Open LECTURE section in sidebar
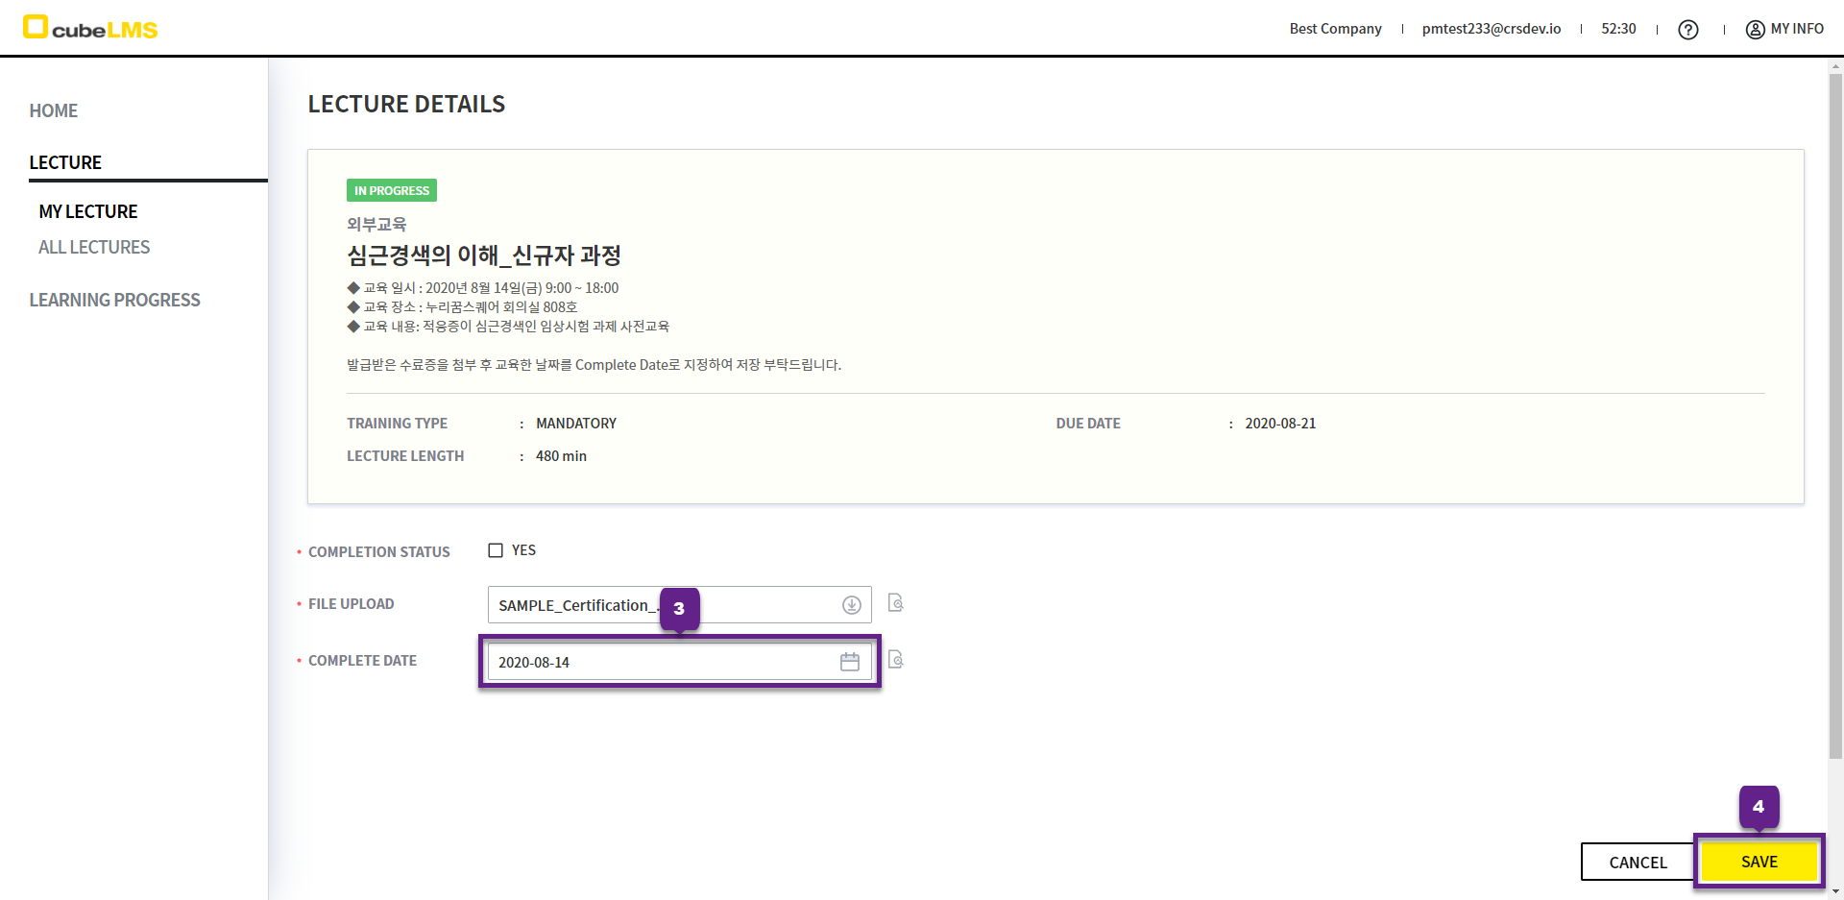Viewport: 1844px width, 900px height. (x=65, y=162)
